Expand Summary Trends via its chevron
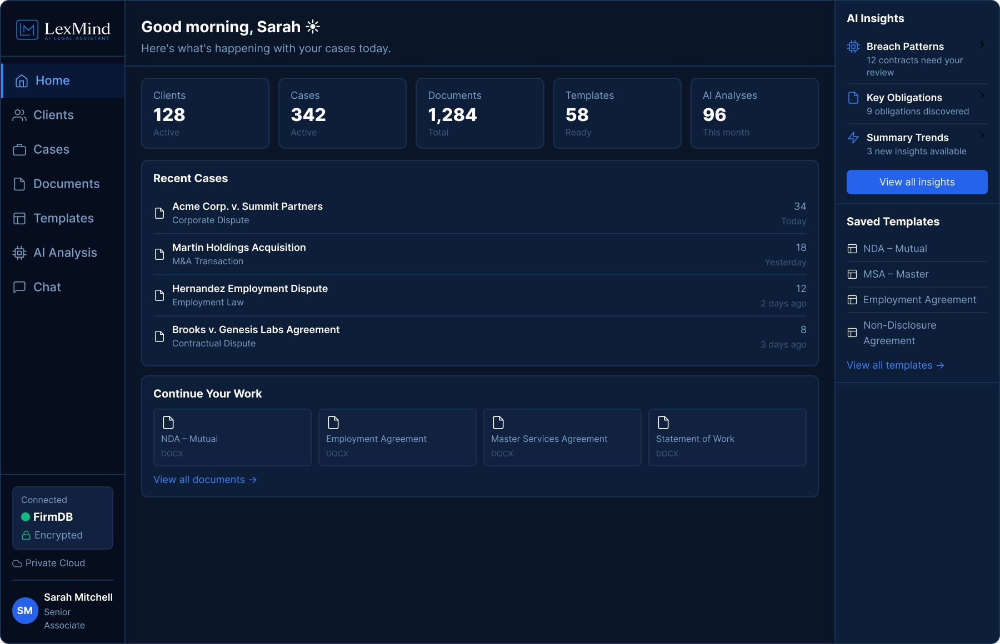The width and height of the screenshot is (1000, 644). click(x=982, y=135)
